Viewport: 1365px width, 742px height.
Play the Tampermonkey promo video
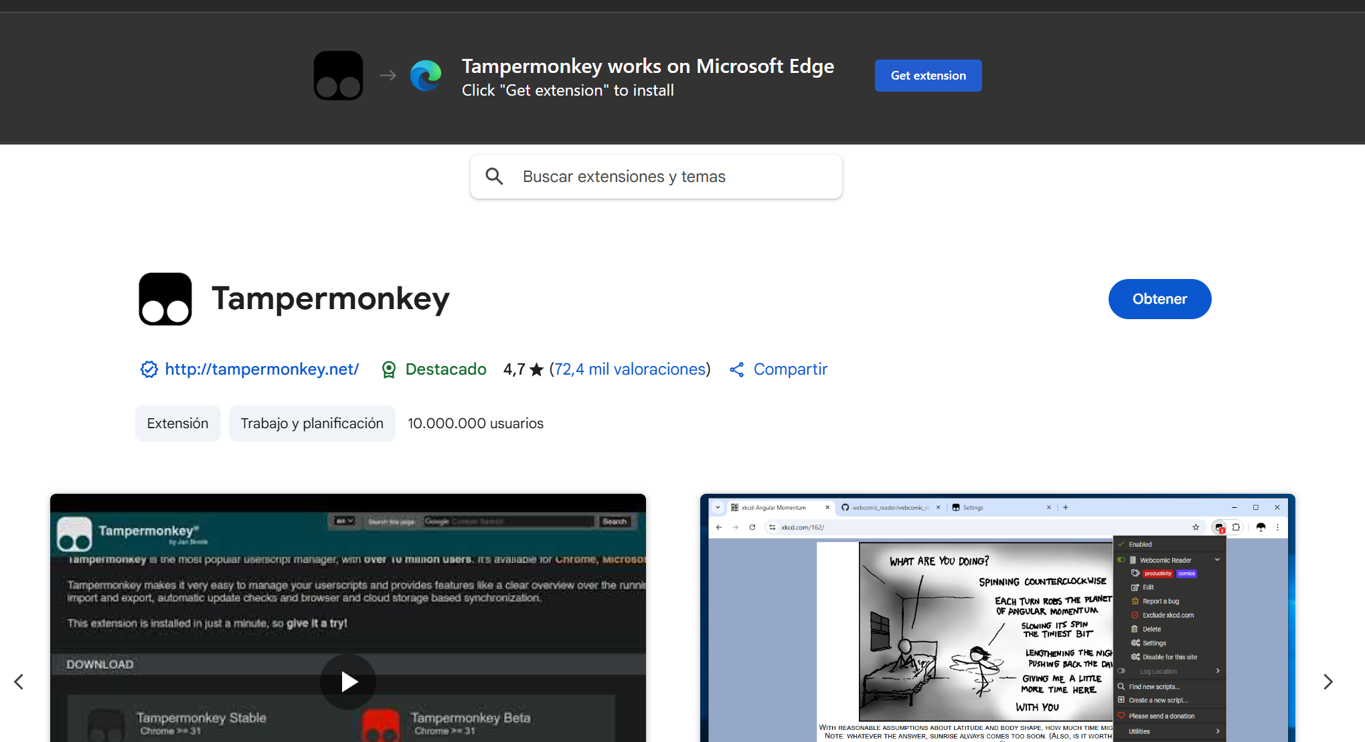click(348, 681)
